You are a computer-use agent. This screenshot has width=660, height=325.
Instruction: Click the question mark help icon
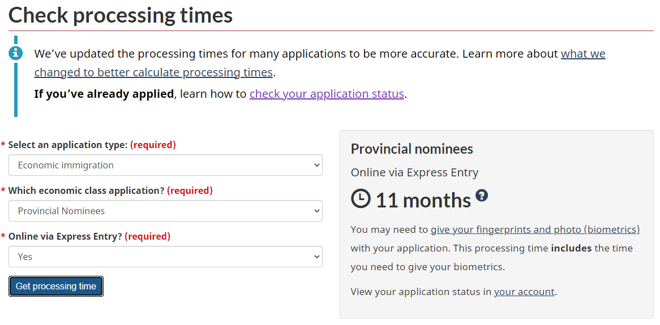pos(482,196)
